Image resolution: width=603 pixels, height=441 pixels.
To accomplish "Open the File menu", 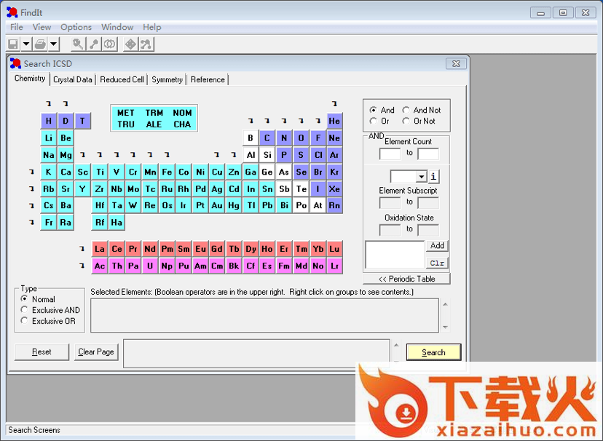I will (17, 27).
